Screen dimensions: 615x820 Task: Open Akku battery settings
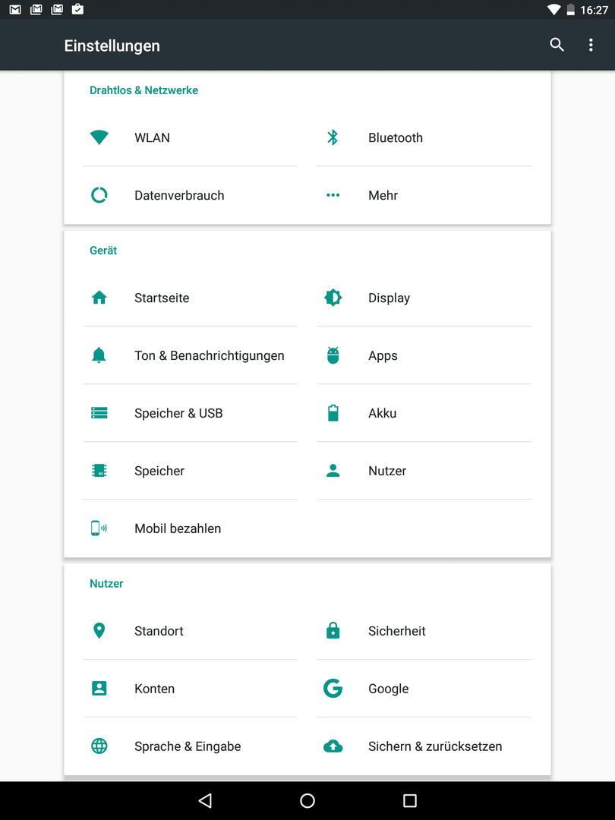coord(424,413)
